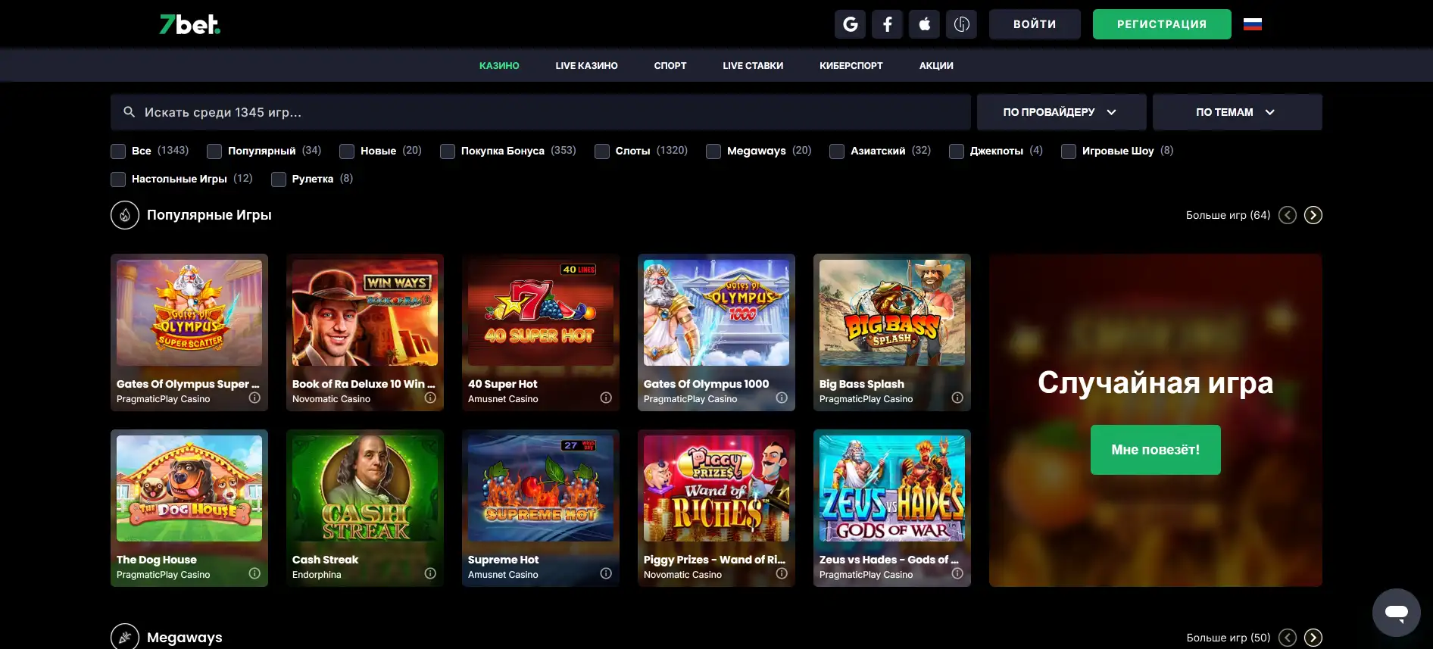Click the search magnifier icon
1433x649 pixels.
[x=130, y=112]
